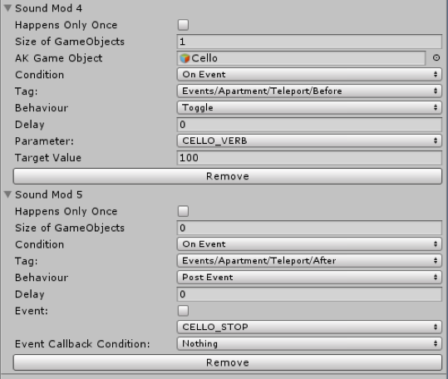
Task: Remove Sound Mod 4
Action: pos(228,176)
